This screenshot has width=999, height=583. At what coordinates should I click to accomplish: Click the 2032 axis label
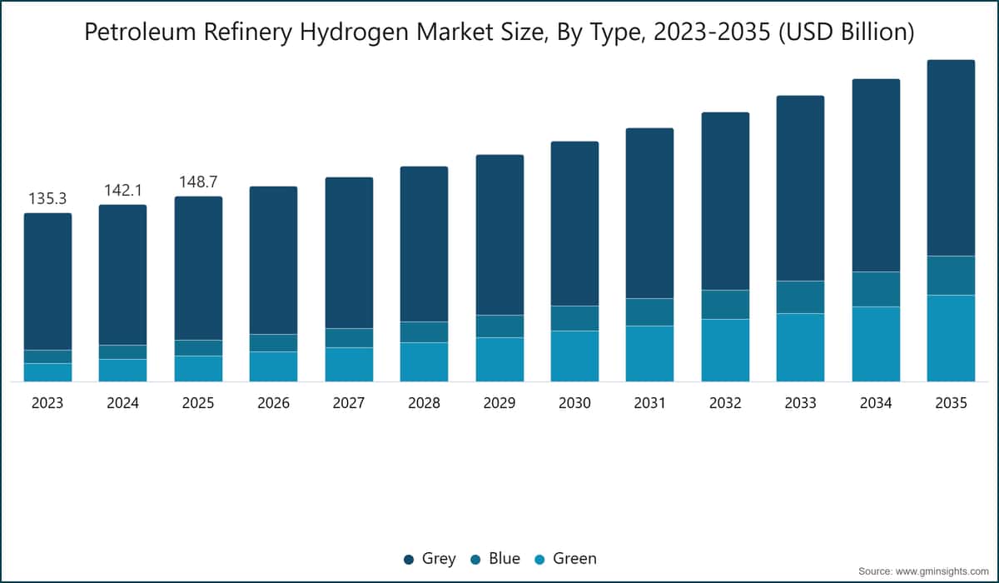pyautogui.click(x=725, y=403)
